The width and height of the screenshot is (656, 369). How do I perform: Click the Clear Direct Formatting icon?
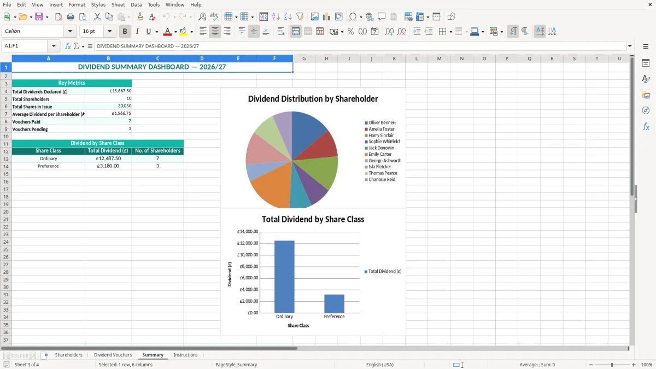(x=152, y=17)
